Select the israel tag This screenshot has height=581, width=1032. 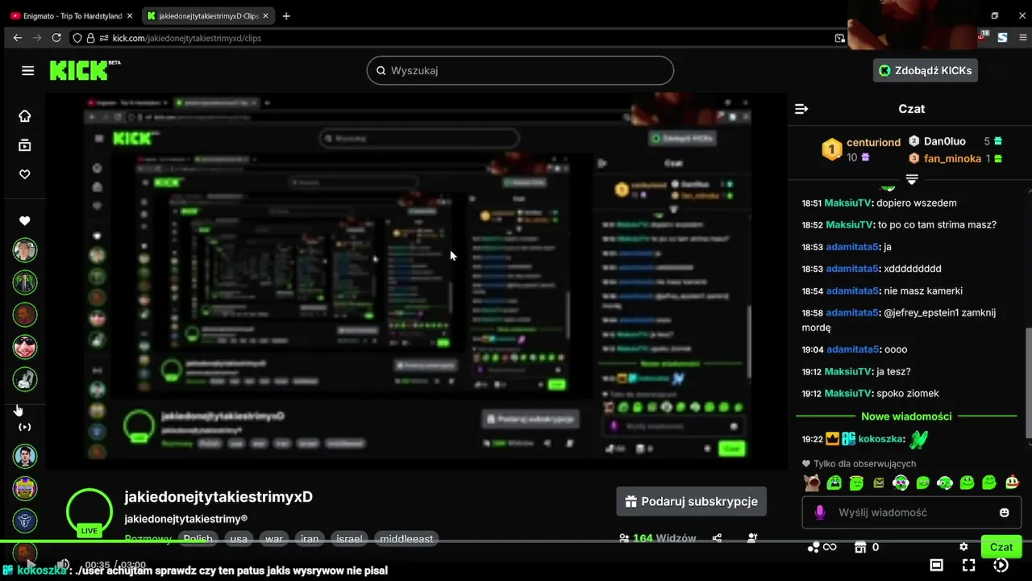(350, 538)
